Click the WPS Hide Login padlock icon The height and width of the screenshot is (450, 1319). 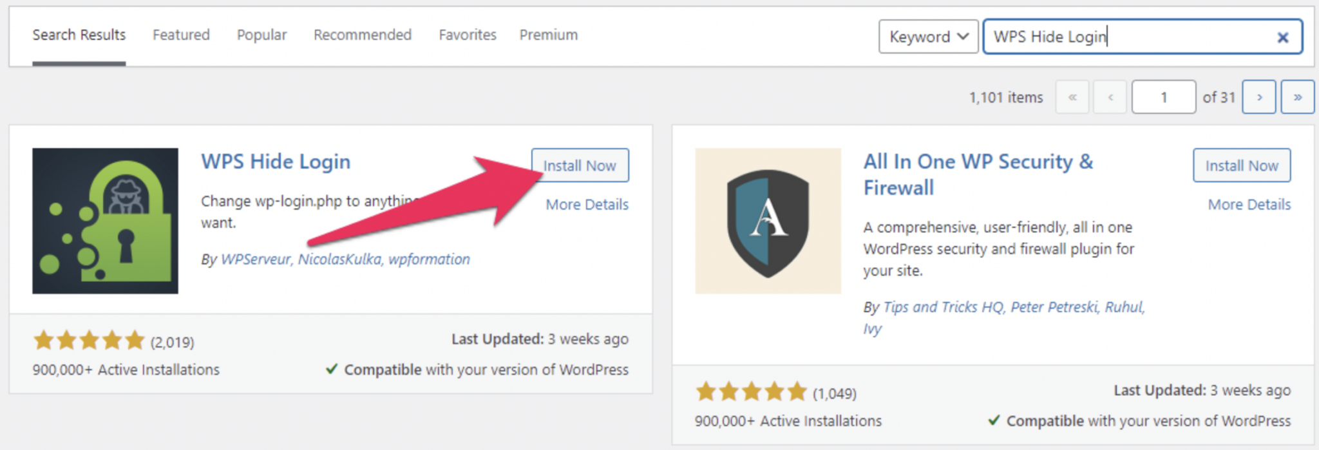coord(105,221)
